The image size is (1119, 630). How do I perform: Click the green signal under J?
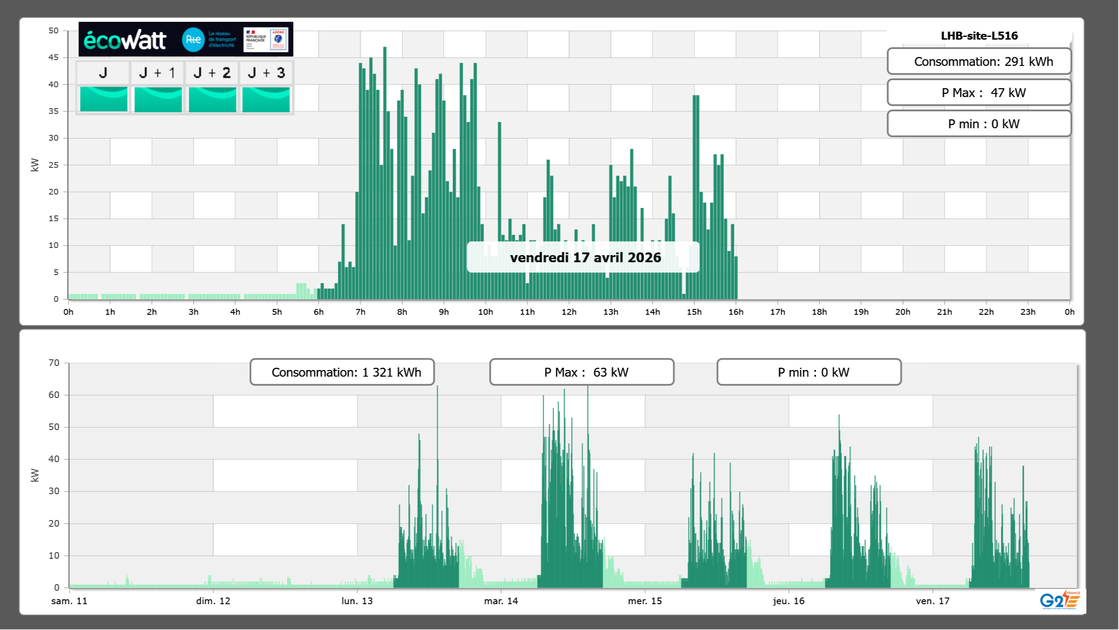[103, 99]
